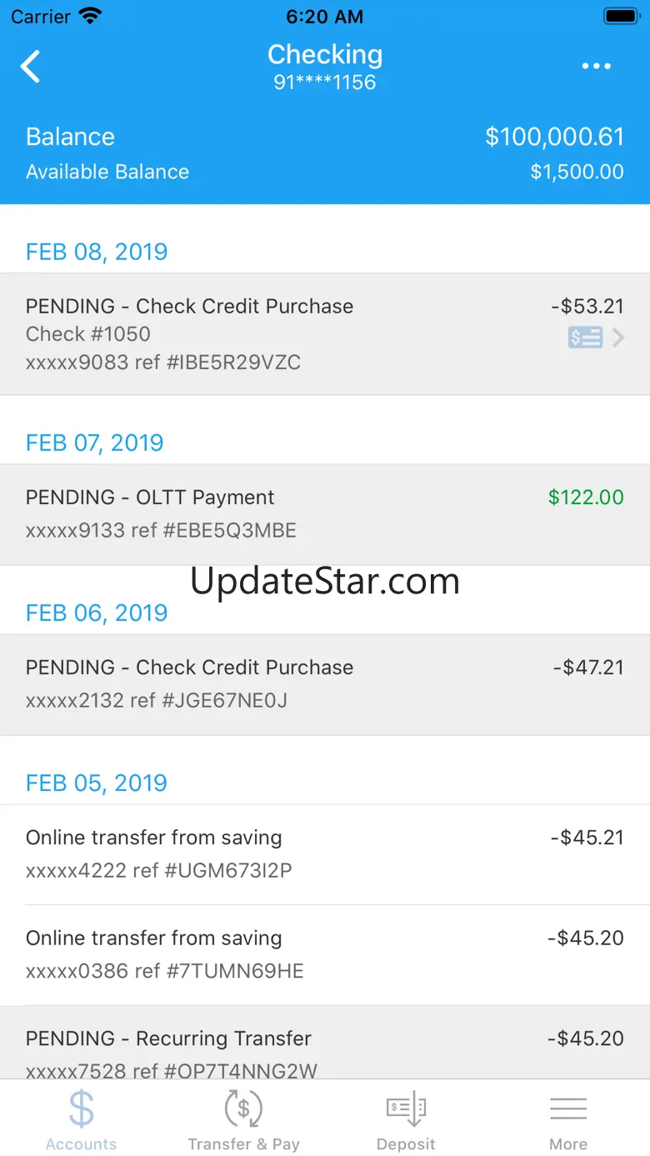Open the -$47.21 Check Credit Purchase transaction
The image size is (650, 1156).
[325, 684]
